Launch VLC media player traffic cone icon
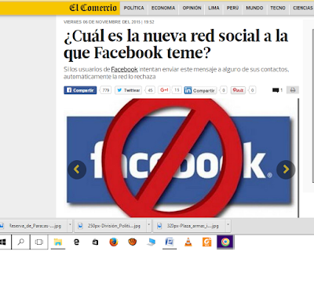Screen dimensions: 314x295 point(188,242)
